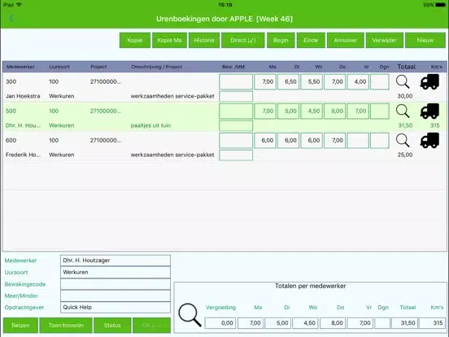The image size is (449, 337).
Task: Open magnifier for Frederik row
Action: pyautogui.click(x=403, y=140)
